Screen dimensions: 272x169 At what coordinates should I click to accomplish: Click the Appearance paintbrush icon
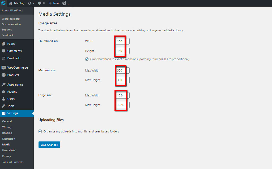pos(3,84)
